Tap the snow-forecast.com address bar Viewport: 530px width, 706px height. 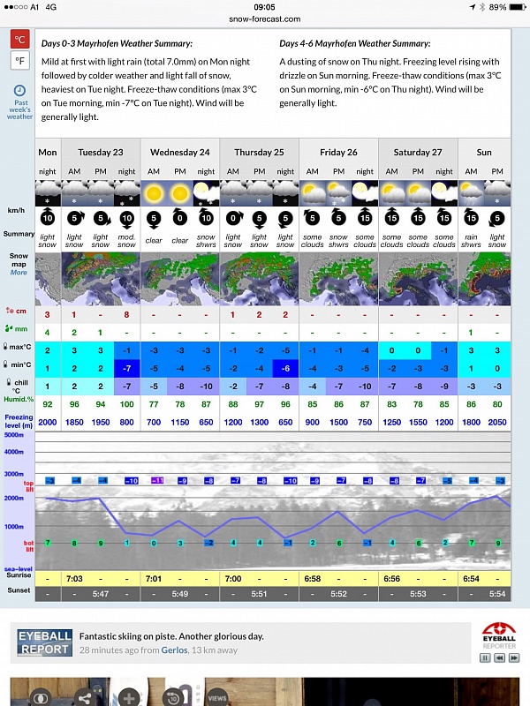tap(264, 19)
